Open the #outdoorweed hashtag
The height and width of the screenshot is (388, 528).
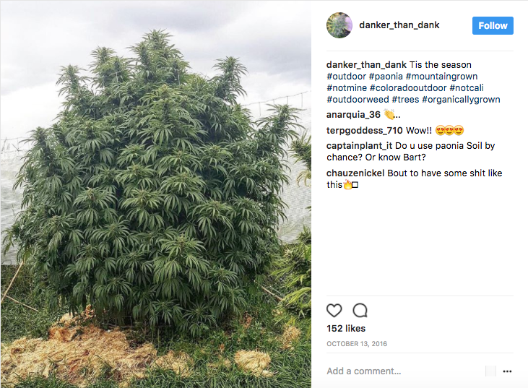point(358,100)
